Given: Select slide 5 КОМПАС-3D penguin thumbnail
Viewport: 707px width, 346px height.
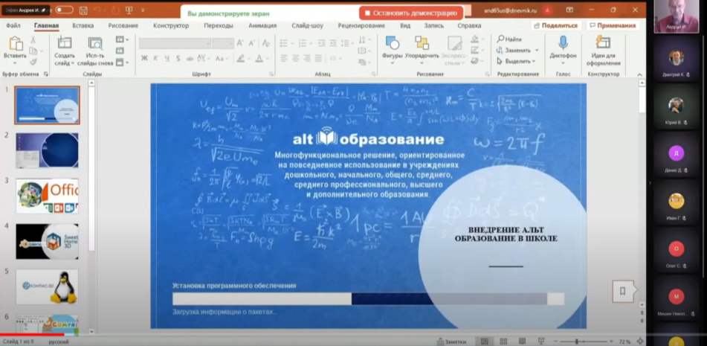Looking at the screenshot, I should [x=47, y=287].
